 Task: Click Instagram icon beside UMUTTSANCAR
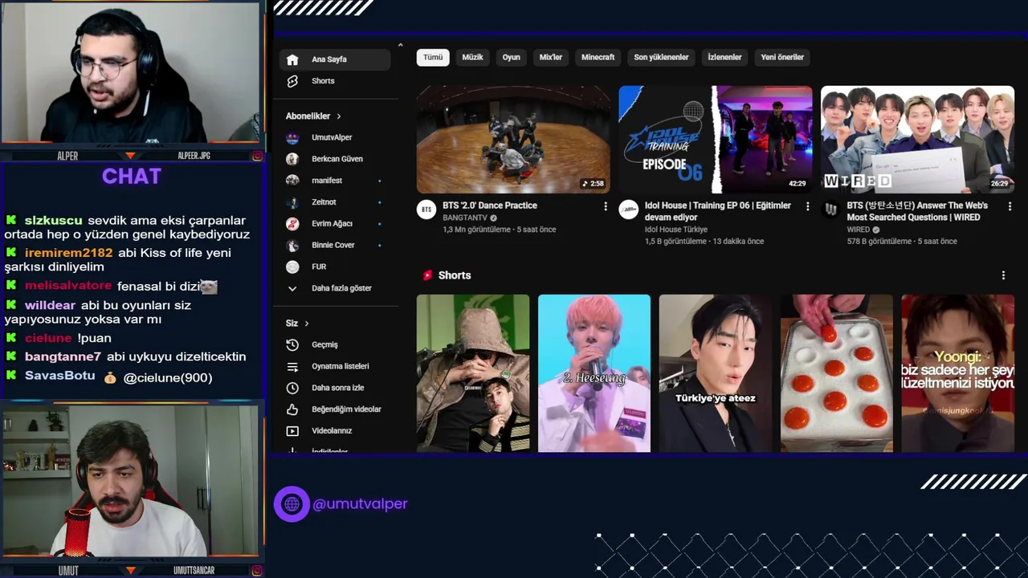pos(257,571)
